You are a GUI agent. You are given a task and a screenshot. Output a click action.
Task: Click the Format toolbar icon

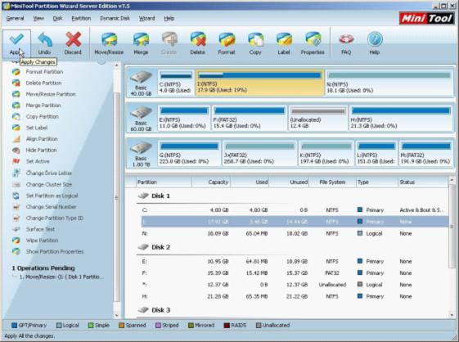(227, 40)
